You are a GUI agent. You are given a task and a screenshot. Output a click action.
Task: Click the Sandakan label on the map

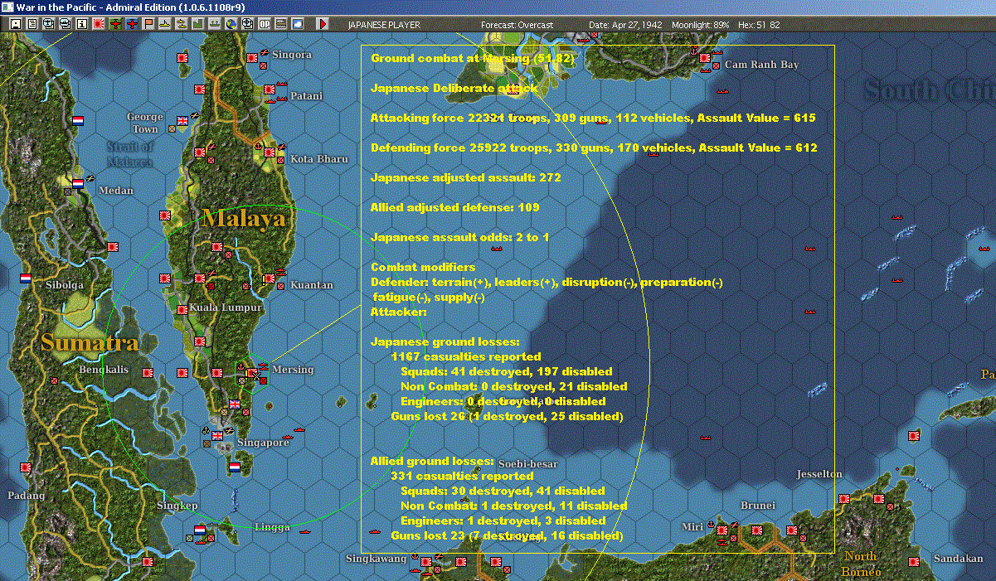coord(958,559)
